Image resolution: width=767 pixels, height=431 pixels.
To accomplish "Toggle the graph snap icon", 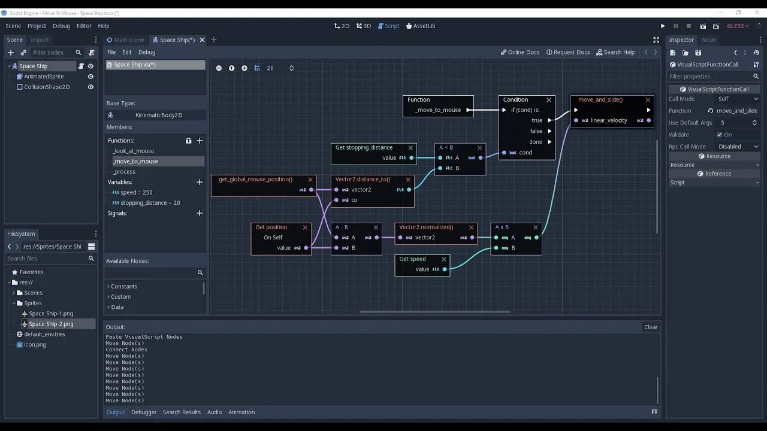I will pos(257,68).
